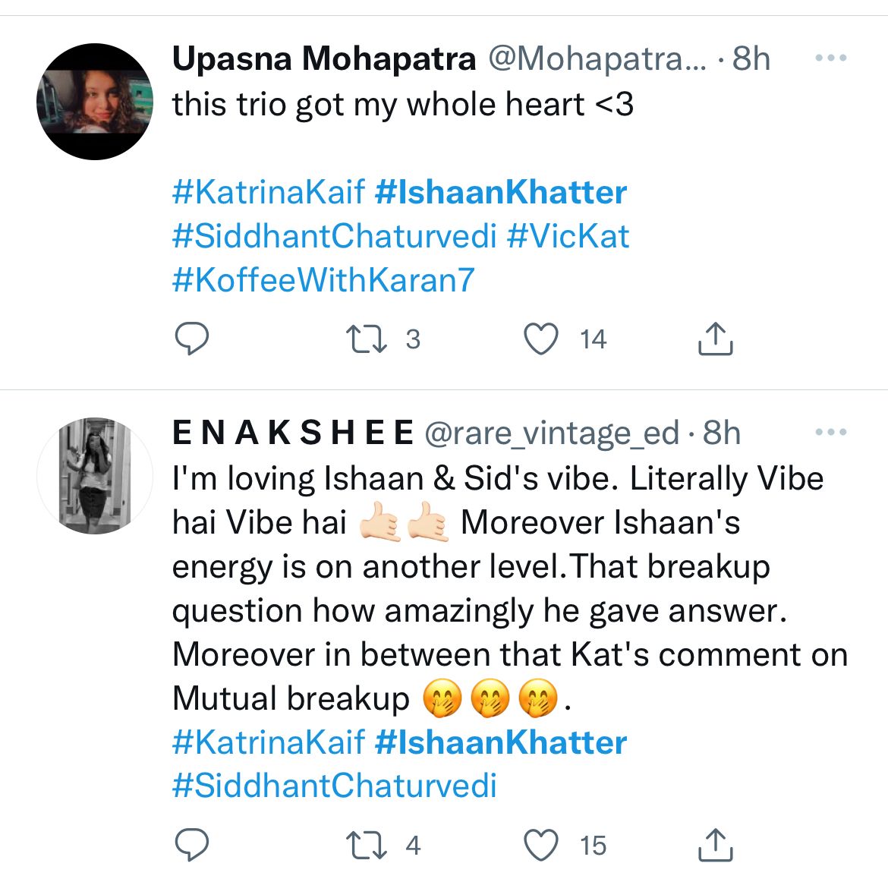The width and height of the screenshot is (888, 879).
Task: Reply to ENAKSHEE's tweet
Action: [x=191, y=845]
